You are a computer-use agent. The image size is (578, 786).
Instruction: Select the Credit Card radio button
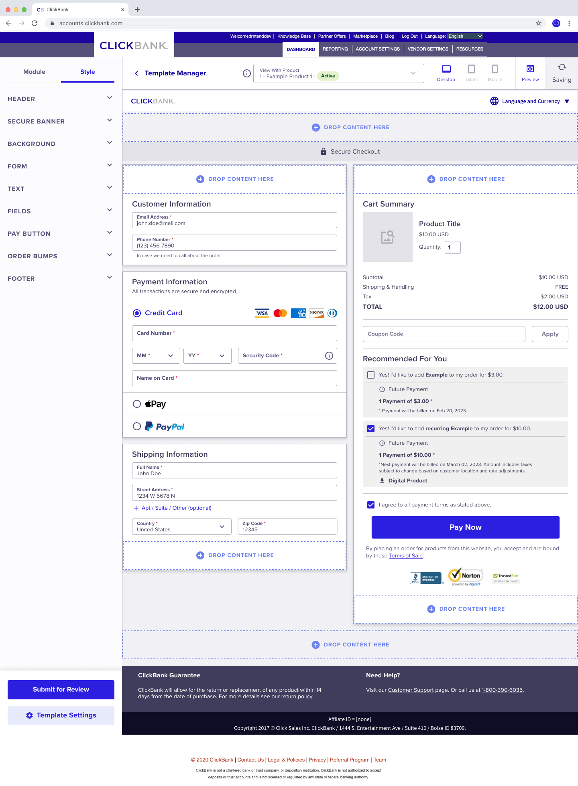[x=137, y=313]
